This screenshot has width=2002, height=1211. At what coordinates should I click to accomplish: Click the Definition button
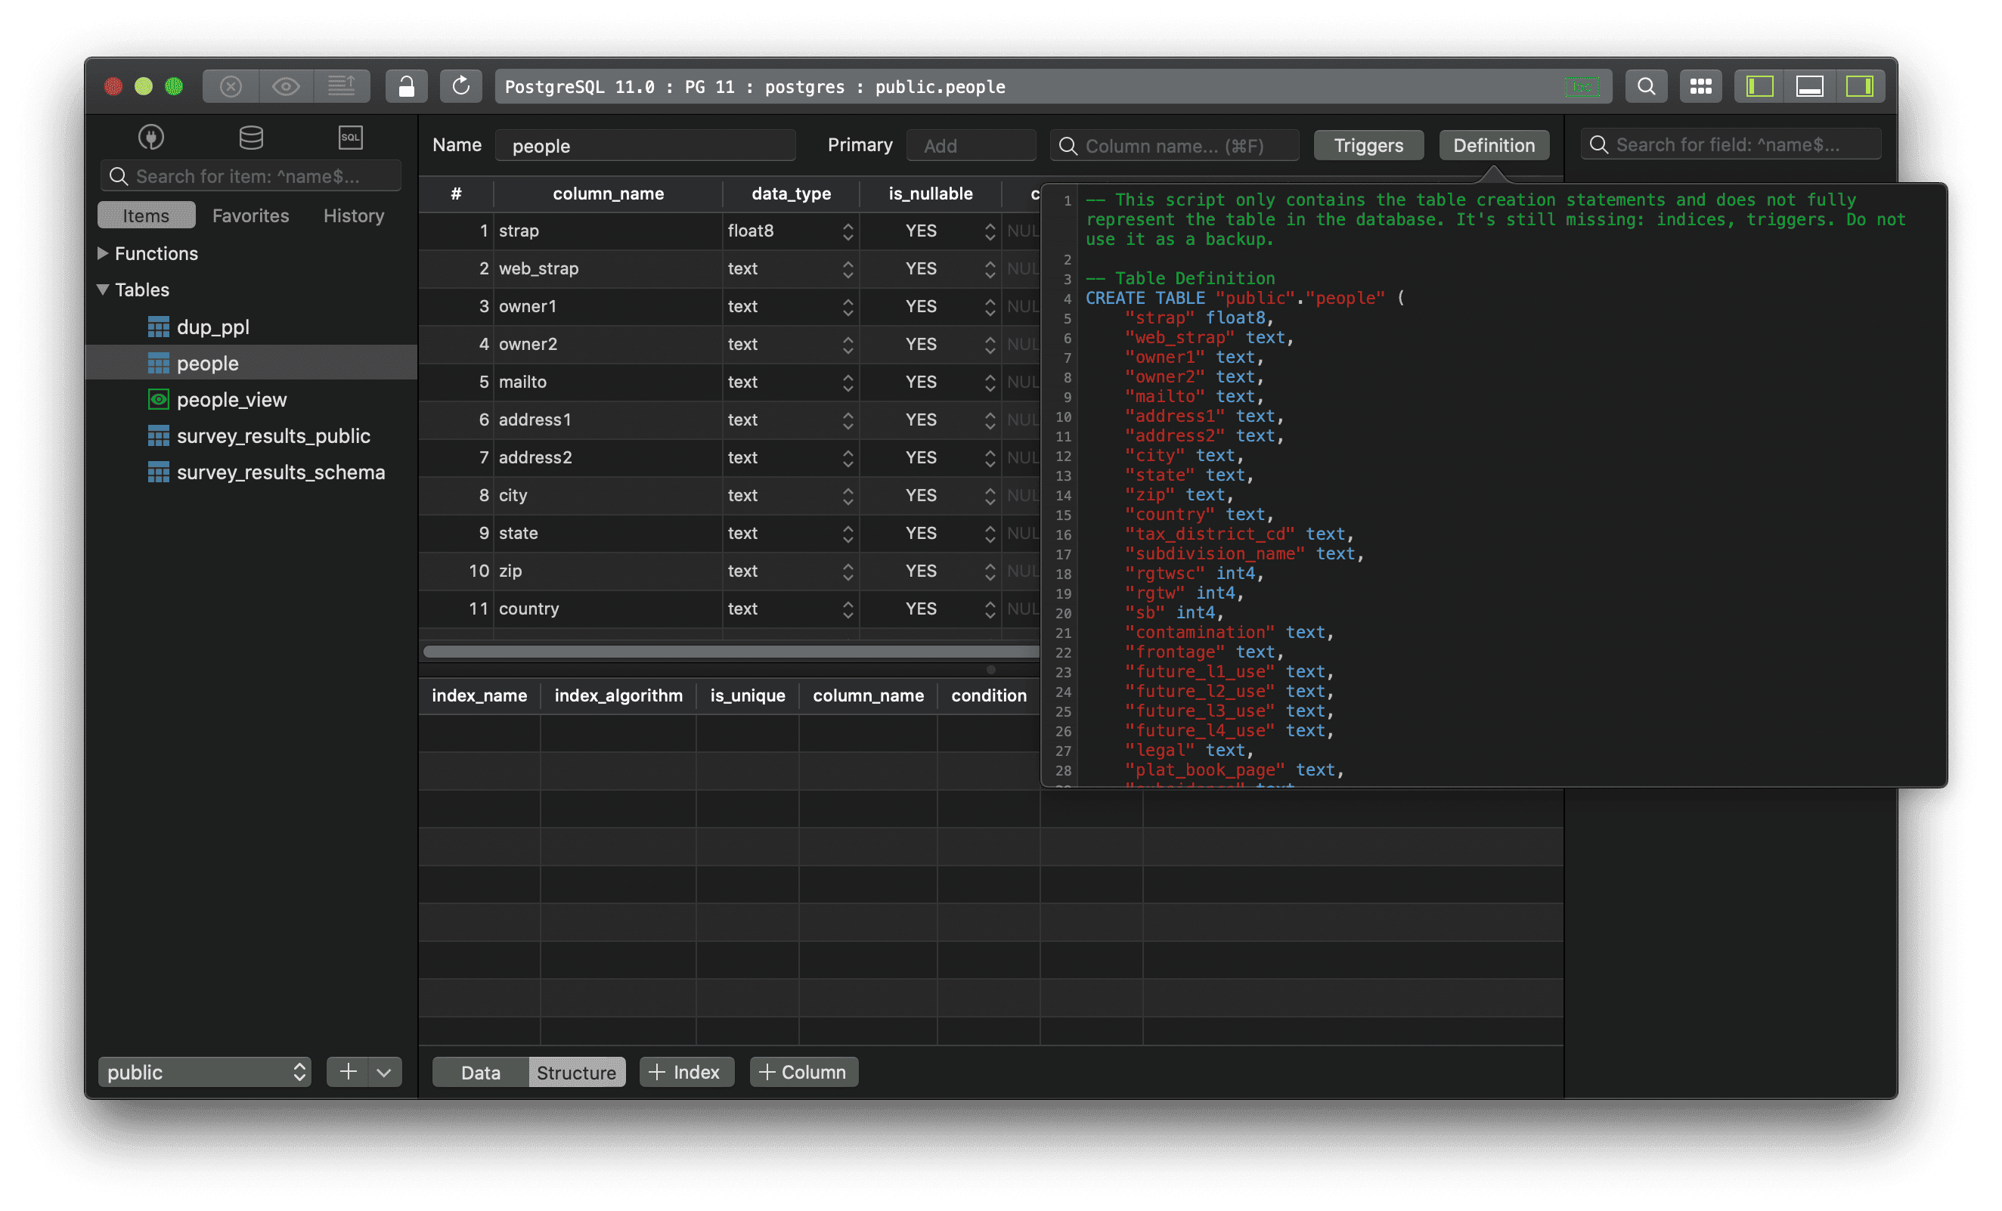pos(1493,145)
